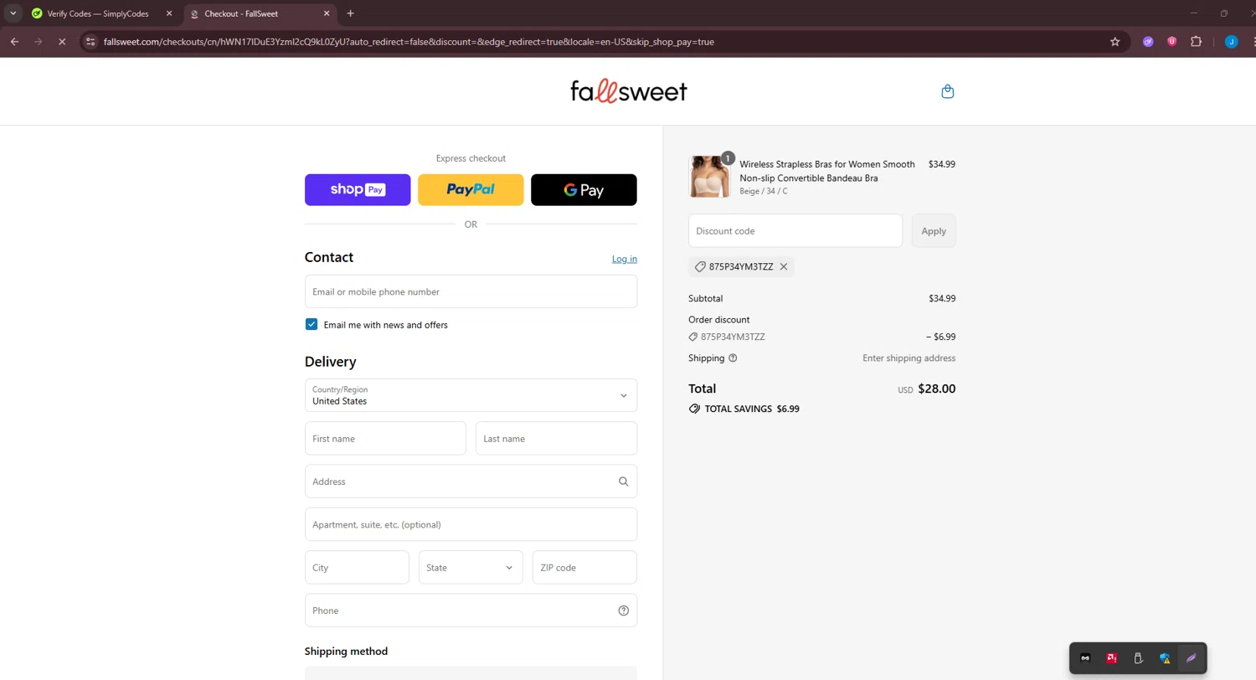
Task: Click the strapless bra product thumbnail
Action: pos(709,177)
